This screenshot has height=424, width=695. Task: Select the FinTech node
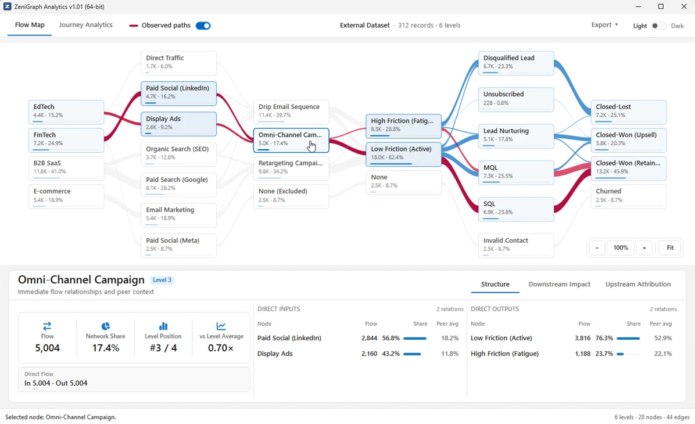[66, 140]
